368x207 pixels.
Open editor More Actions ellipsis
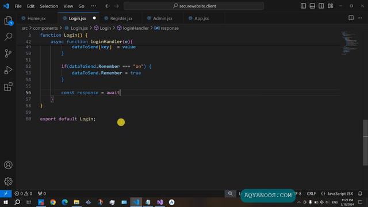pyautogui.click(x=360, y=18)
